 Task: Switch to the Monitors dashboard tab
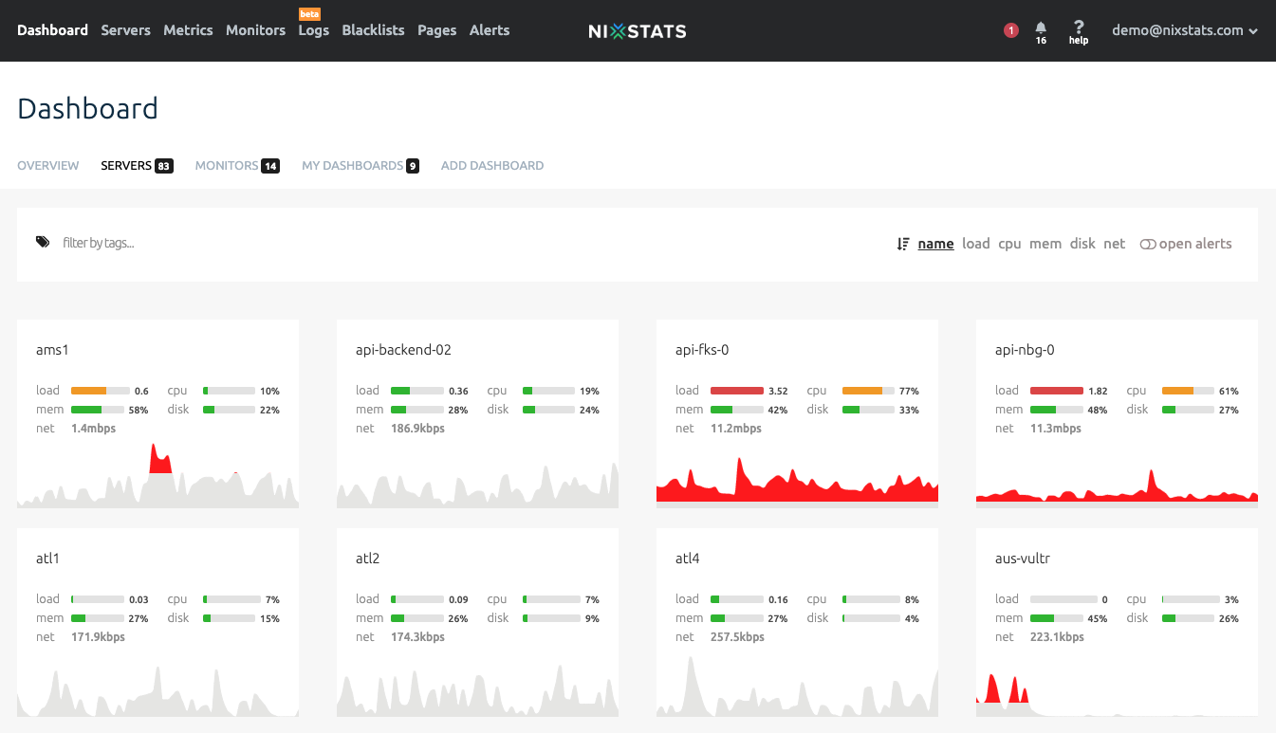tap(227, 166)
